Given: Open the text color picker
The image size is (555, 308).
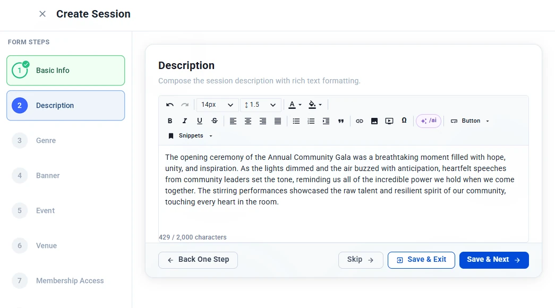Looking at the screenshot, I should pyautogui.click(x=294, y=105).
